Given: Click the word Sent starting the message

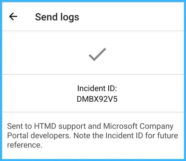Looking at the screenshot, I should point(15,126).
